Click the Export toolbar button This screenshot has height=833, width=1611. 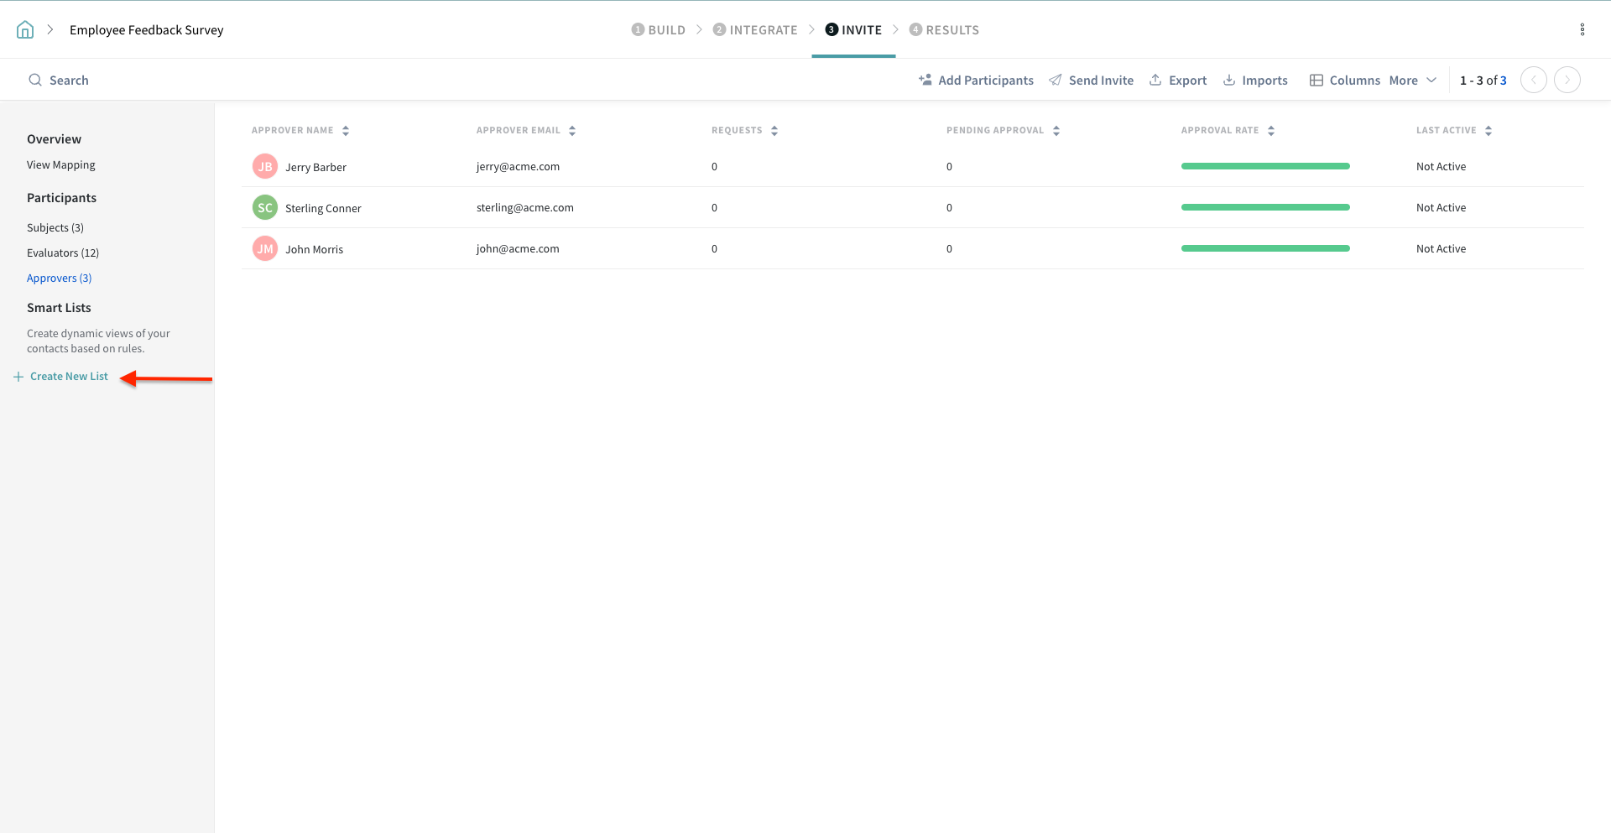1178,81
